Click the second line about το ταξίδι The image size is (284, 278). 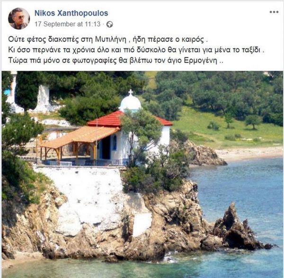(x=136, y=50)
